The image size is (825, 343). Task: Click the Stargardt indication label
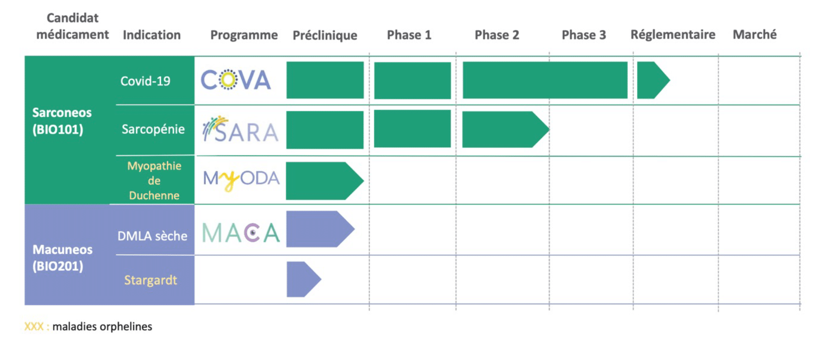pos(150,280)
